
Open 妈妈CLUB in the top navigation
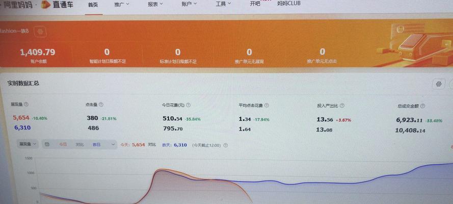pyautogui.click(x=288, y=3)
